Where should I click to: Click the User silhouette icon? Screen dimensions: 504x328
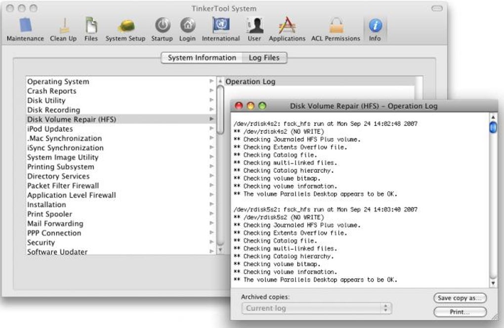coord(254,26)
